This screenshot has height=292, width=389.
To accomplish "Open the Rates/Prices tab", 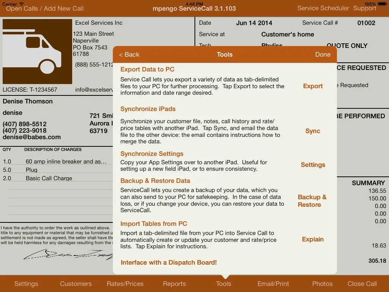I will (125, 284).
